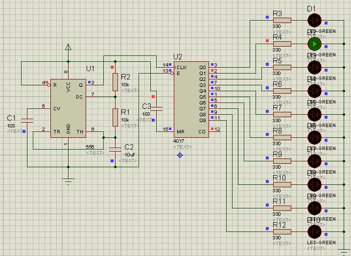Select the 4017 counter chip U2 body
Viewport: 351px width, 256px height.
(x=191, y=100)
